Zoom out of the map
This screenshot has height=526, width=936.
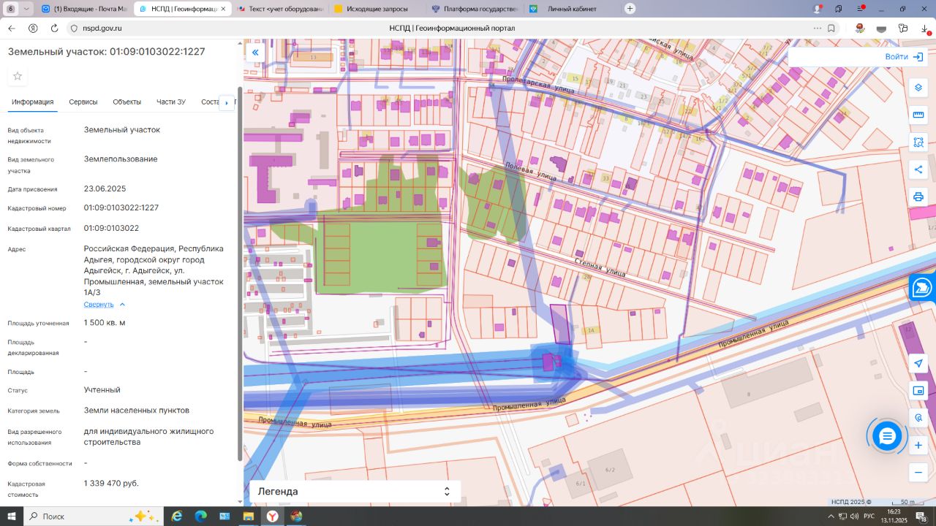tap(918, 473)
